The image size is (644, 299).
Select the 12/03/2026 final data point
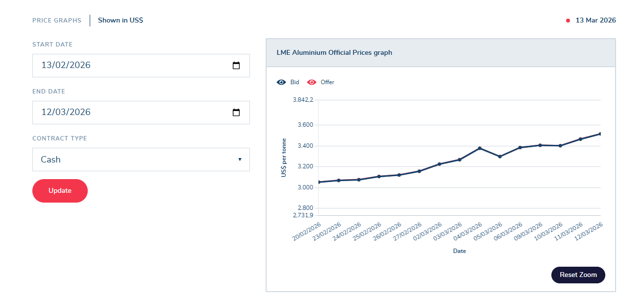(600, 134)
